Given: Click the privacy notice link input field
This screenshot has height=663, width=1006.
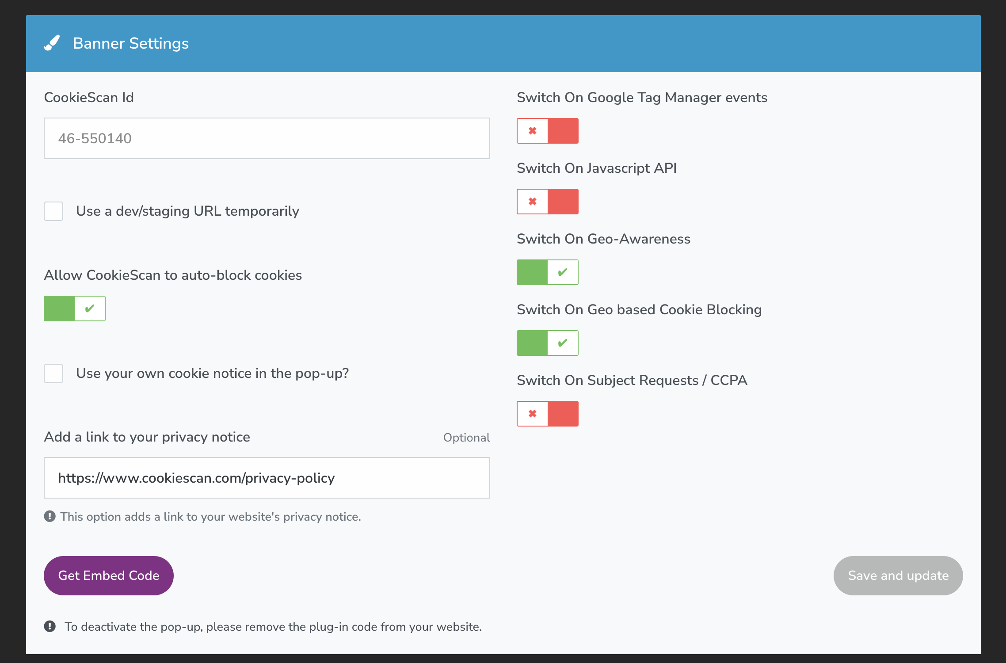Looking at the screenshot, I should [x=267, y=478].
